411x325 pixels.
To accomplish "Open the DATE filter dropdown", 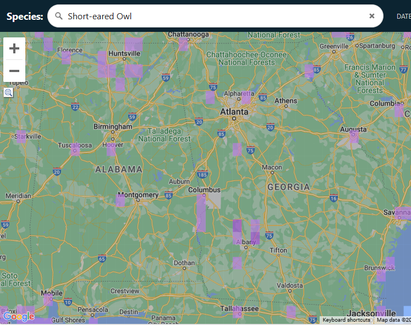I will point(403,16).
